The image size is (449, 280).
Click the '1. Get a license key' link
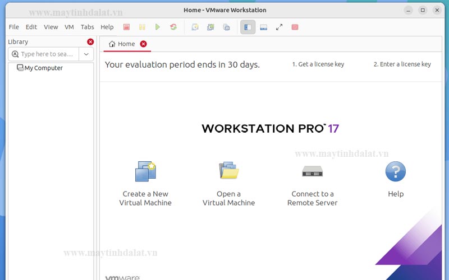pos(318,64)
